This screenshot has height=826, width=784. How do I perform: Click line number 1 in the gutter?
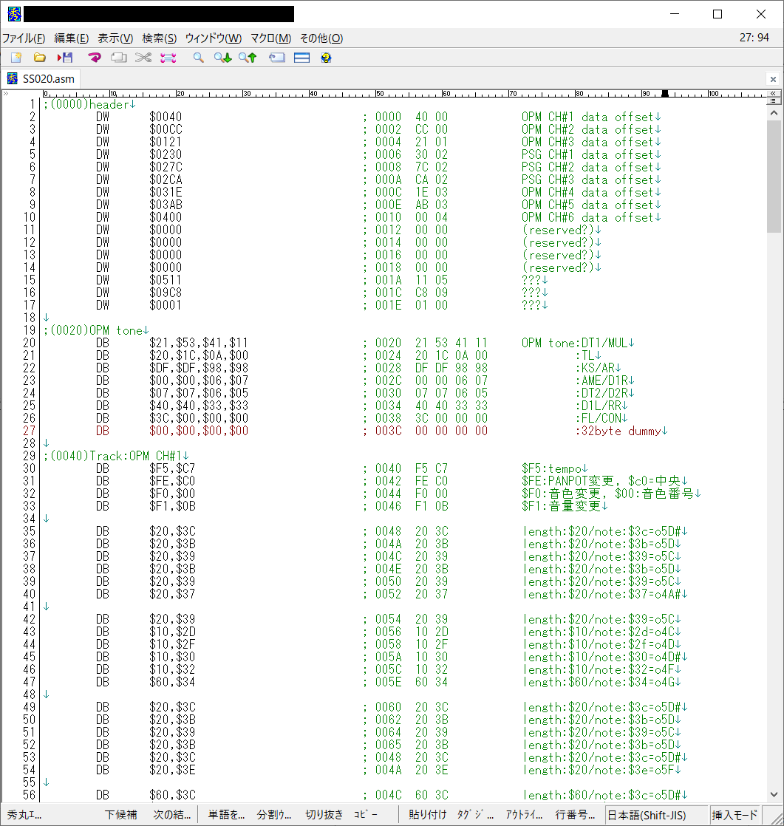pos(32,104)
